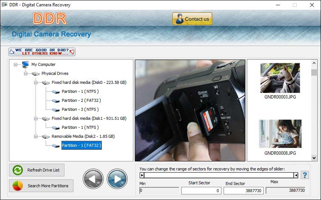Viewport: 321px width, 200px height.
Task: Click the Min sector field
Action: (159, 191)
